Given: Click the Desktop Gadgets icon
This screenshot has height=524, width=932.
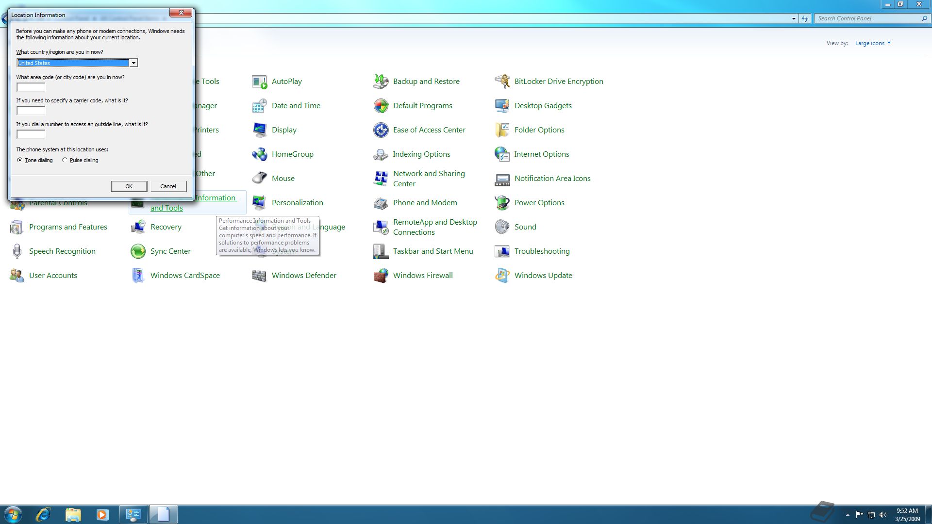Looking at the screenshot, I should point(502,106).
